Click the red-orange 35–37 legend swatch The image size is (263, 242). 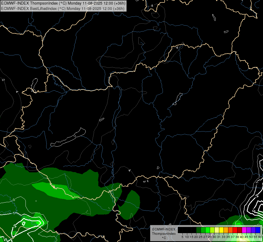[230, 230]
